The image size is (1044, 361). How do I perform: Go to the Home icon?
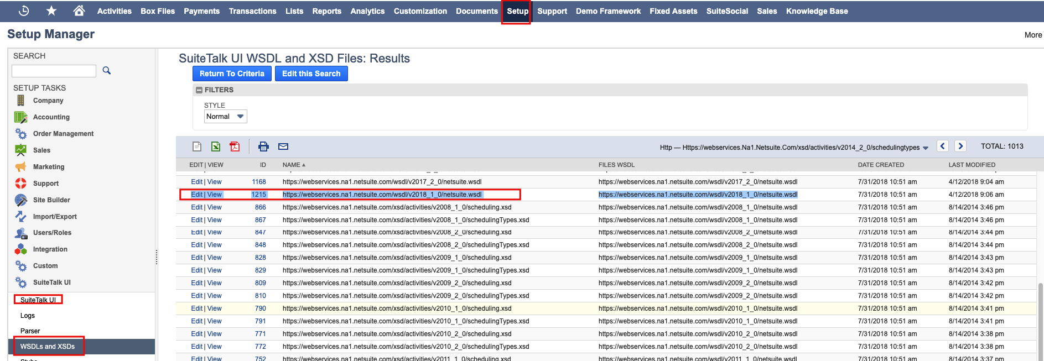point(79,11)
